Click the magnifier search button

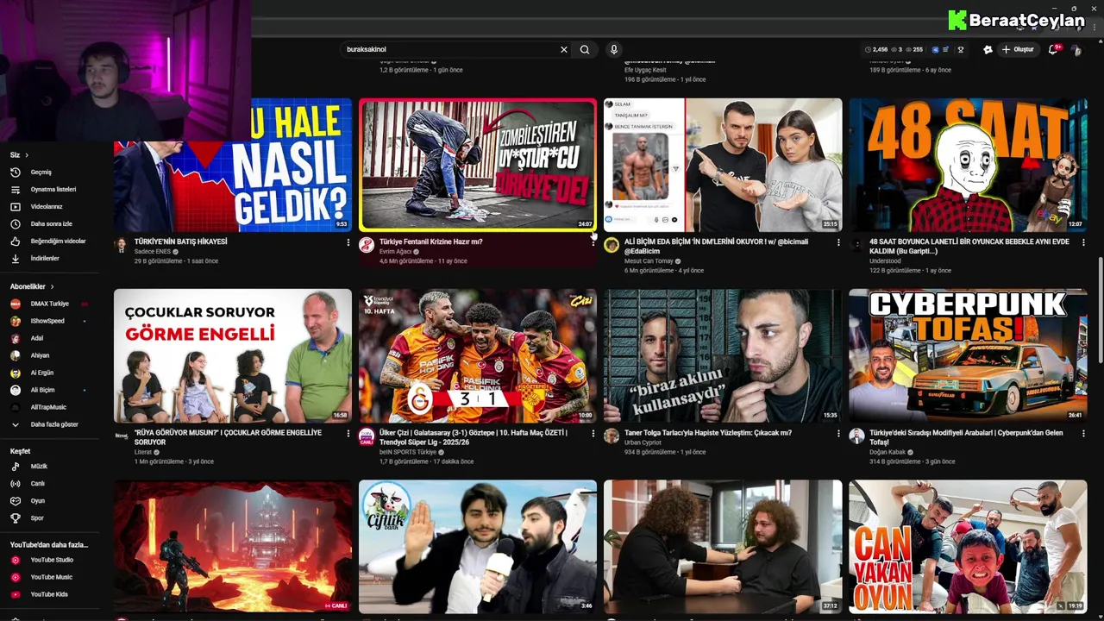tap(585, 50)
